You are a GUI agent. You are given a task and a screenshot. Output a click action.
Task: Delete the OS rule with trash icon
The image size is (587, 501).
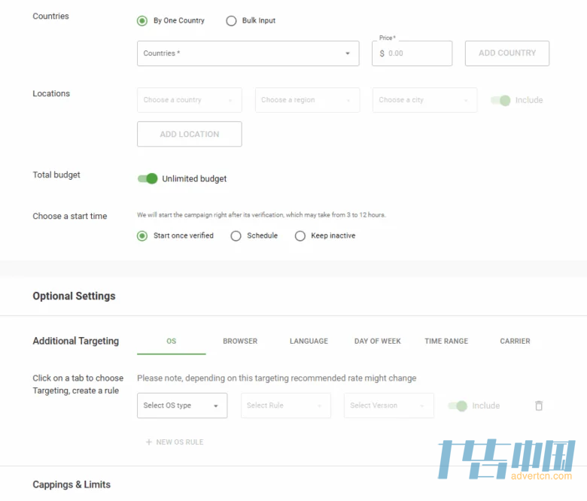pyautogui.click(x=539, y=405)
